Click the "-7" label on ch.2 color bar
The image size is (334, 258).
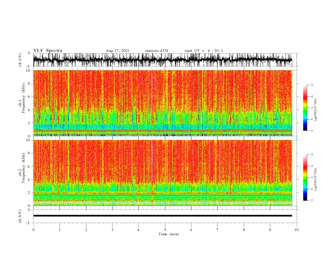pos(311,201)
